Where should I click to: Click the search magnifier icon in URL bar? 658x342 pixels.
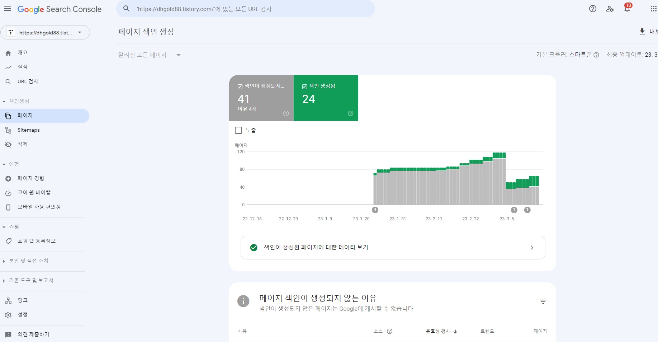(x=126, y=9)
